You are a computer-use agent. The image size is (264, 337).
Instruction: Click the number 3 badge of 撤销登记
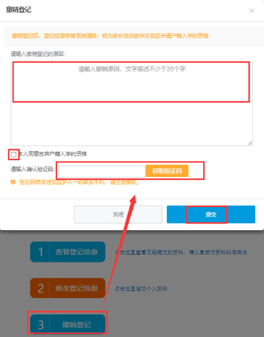pos(40,324)
